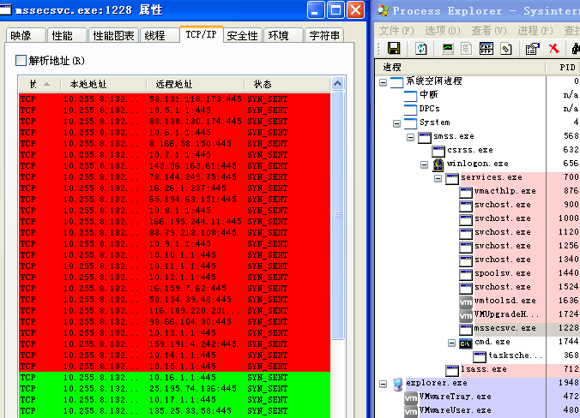Open the 进程(P) menu
Viewport: 580px width, 418px height.
535,30
